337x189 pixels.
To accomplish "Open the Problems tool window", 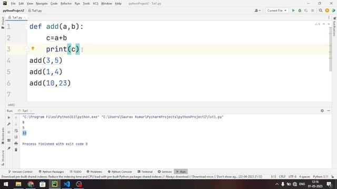I will [x=94, y=172].
